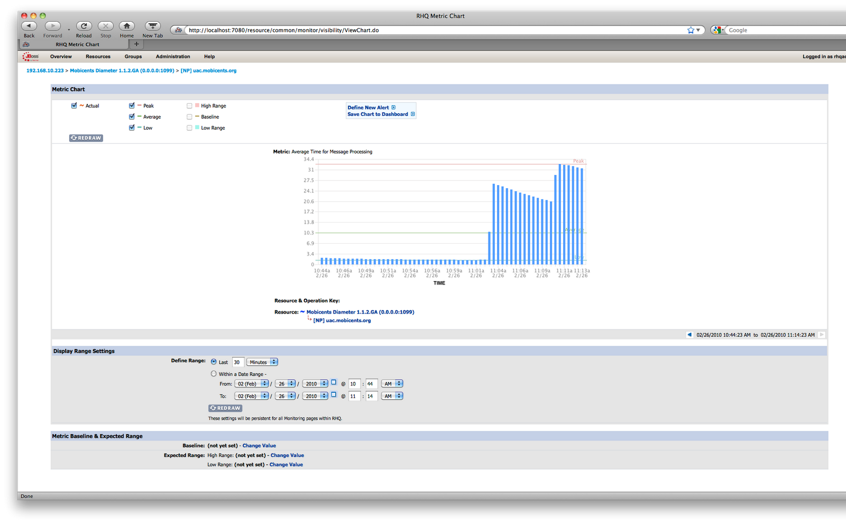Uncheck the Average checkbox
The width and height of the screenshot is (846, 524).
(132, 116)
